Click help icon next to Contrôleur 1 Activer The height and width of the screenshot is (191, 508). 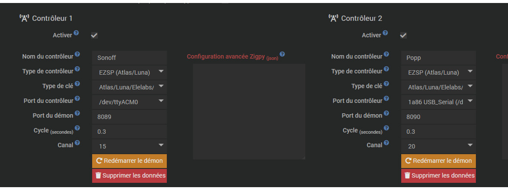pyautogui.click(x=76, y=33)
